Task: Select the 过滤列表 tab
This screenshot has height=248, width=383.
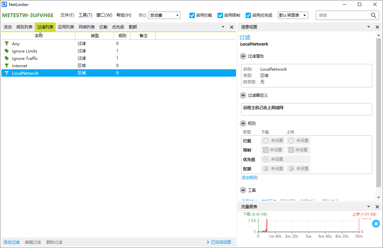Action: (x=45, y=27)
